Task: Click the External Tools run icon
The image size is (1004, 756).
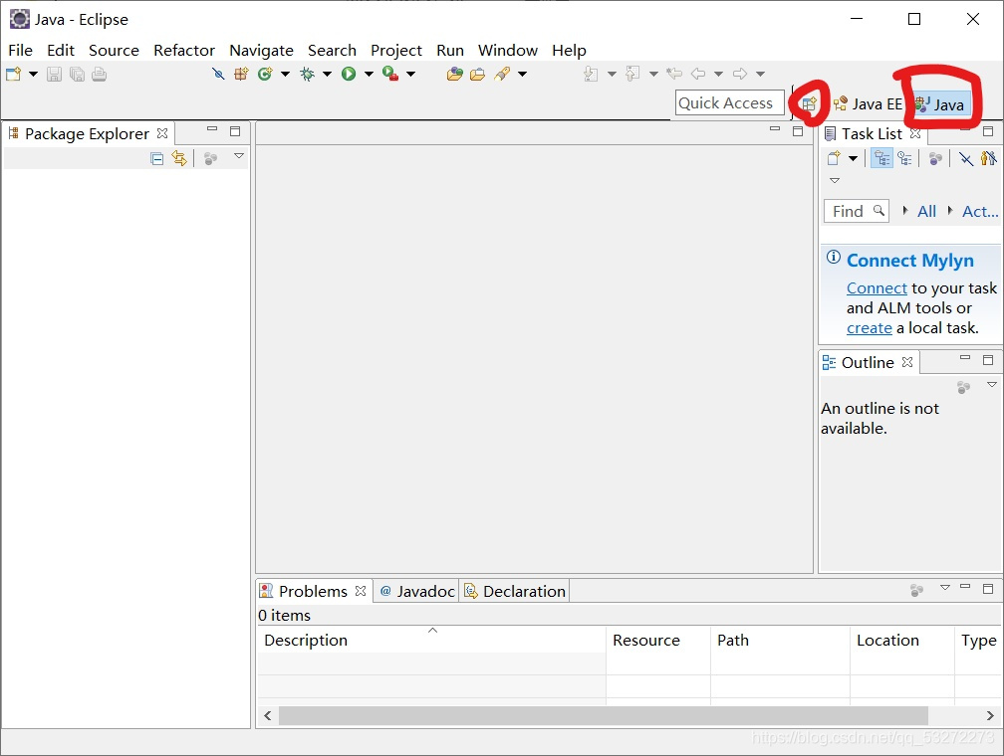Action: 390,74
